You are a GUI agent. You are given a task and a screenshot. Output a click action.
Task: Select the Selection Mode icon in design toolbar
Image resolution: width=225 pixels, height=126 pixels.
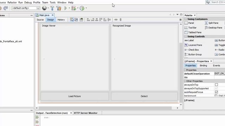(72, 20)
